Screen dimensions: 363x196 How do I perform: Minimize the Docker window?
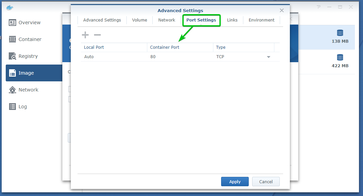329,7
